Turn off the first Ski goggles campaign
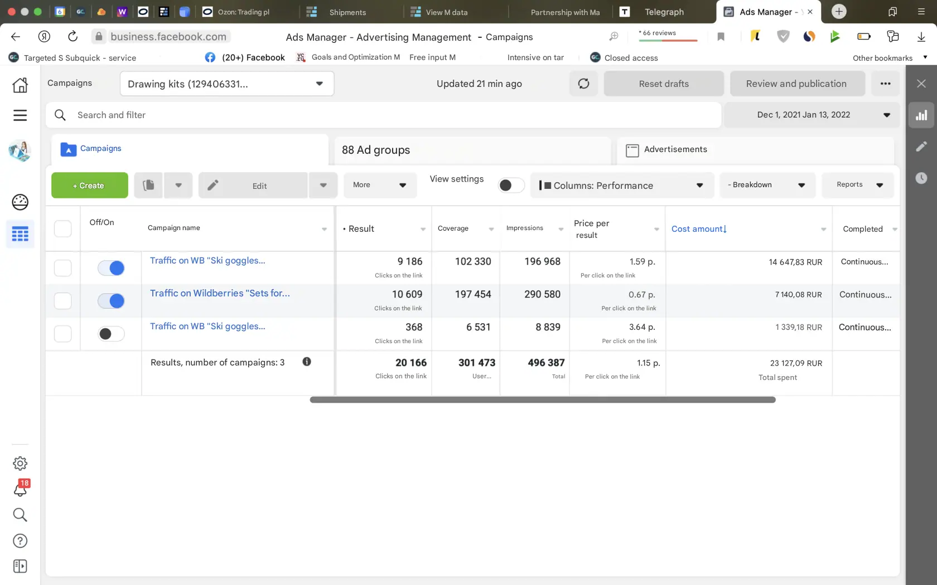The image size is (937, 585). [x=111, y=268]
